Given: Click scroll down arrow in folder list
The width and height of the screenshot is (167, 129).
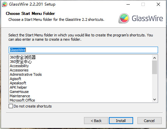Looking at the screenshot, I should point(155,99).
